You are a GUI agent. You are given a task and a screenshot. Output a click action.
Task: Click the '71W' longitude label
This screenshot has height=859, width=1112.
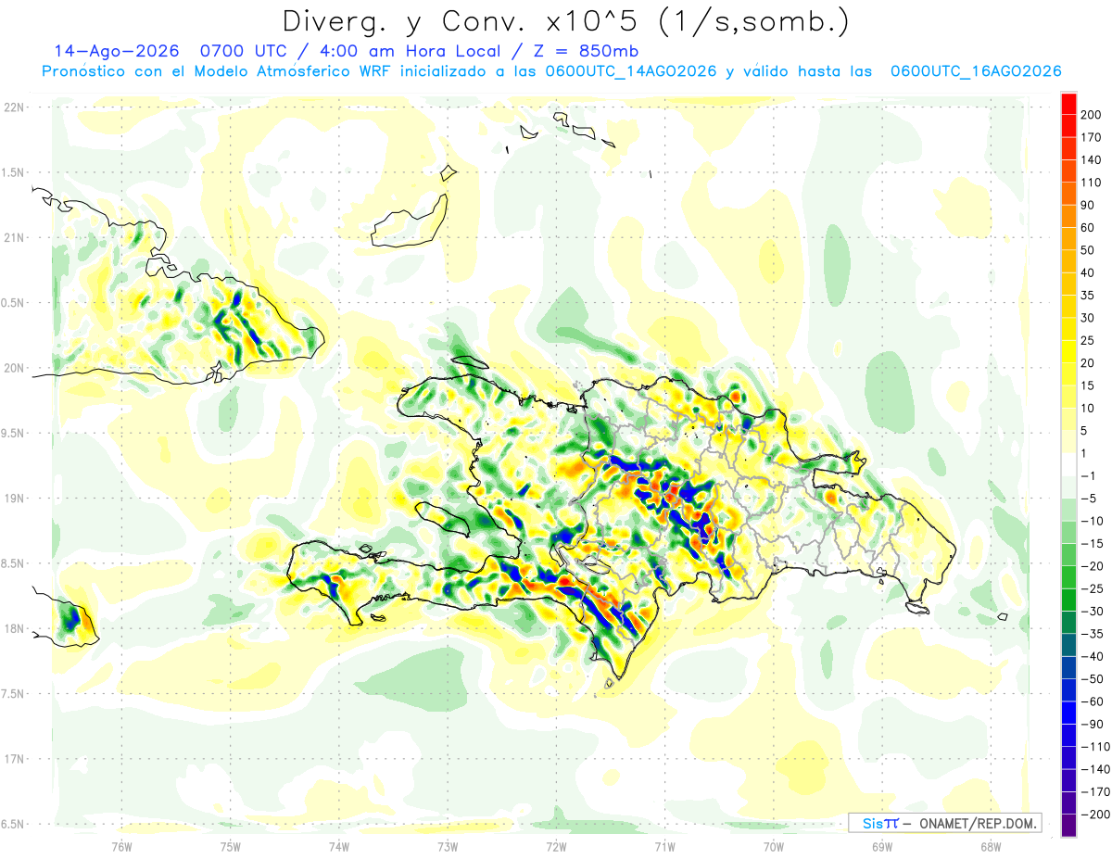(664, 846)
